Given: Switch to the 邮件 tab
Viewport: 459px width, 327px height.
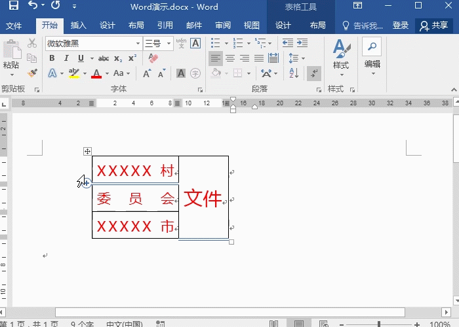Looking at the screenshot, I should 194,26.
